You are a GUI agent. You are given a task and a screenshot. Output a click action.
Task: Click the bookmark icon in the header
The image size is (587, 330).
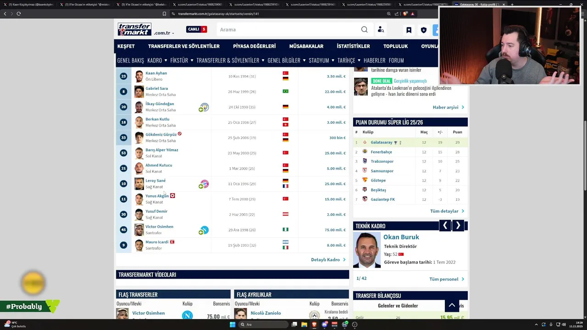[409, 30]
